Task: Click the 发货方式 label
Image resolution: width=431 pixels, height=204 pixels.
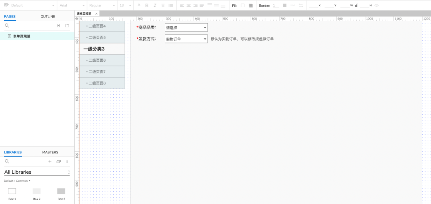Action: pyautogui.click(x=146, y=39)
